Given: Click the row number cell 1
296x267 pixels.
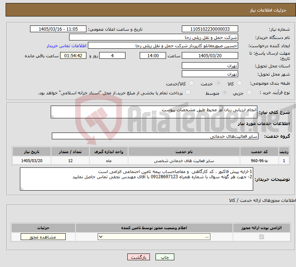Looking at the screenshot, I should [x=284, y=161].
